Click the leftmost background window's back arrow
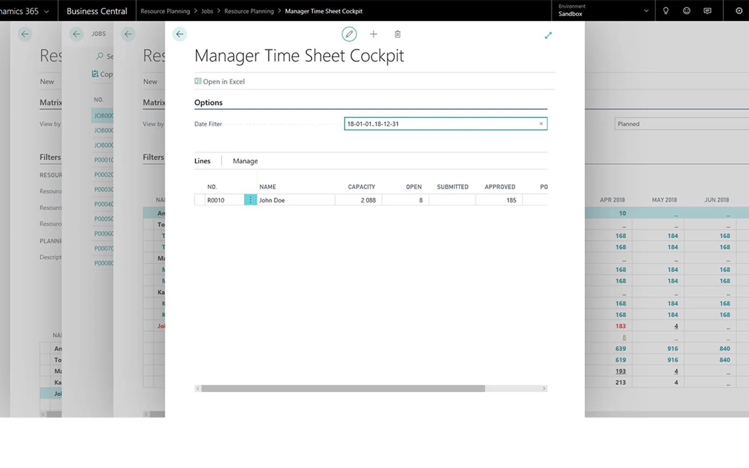 [25, 34]
